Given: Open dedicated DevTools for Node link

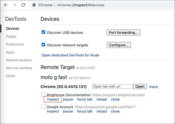Looking at the screenshot, I should click(70, 55).
